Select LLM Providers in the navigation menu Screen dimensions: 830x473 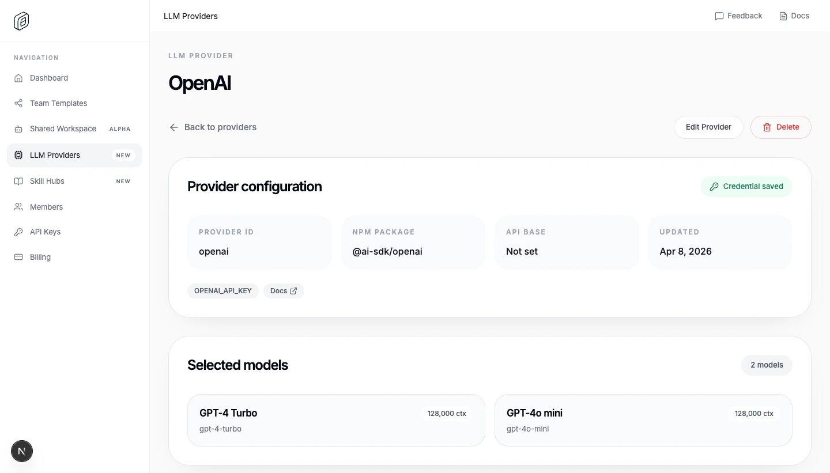(x=55, y=155)
